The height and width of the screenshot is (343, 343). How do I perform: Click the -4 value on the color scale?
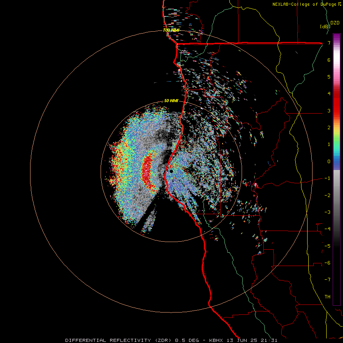coord(327,229)
